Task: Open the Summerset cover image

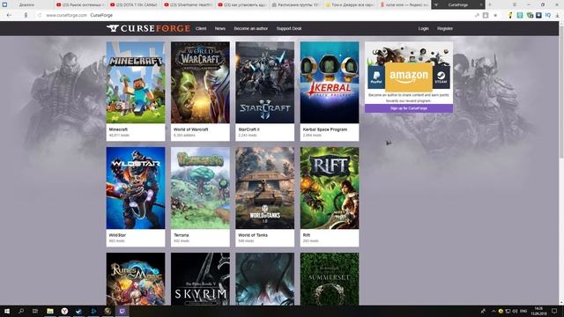Action: click(x=330, y=279)
